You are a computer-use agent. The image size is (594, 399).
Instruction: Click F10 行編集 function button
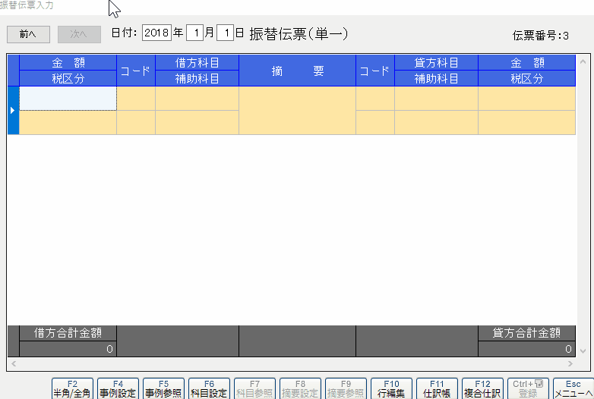pos(391,388)
